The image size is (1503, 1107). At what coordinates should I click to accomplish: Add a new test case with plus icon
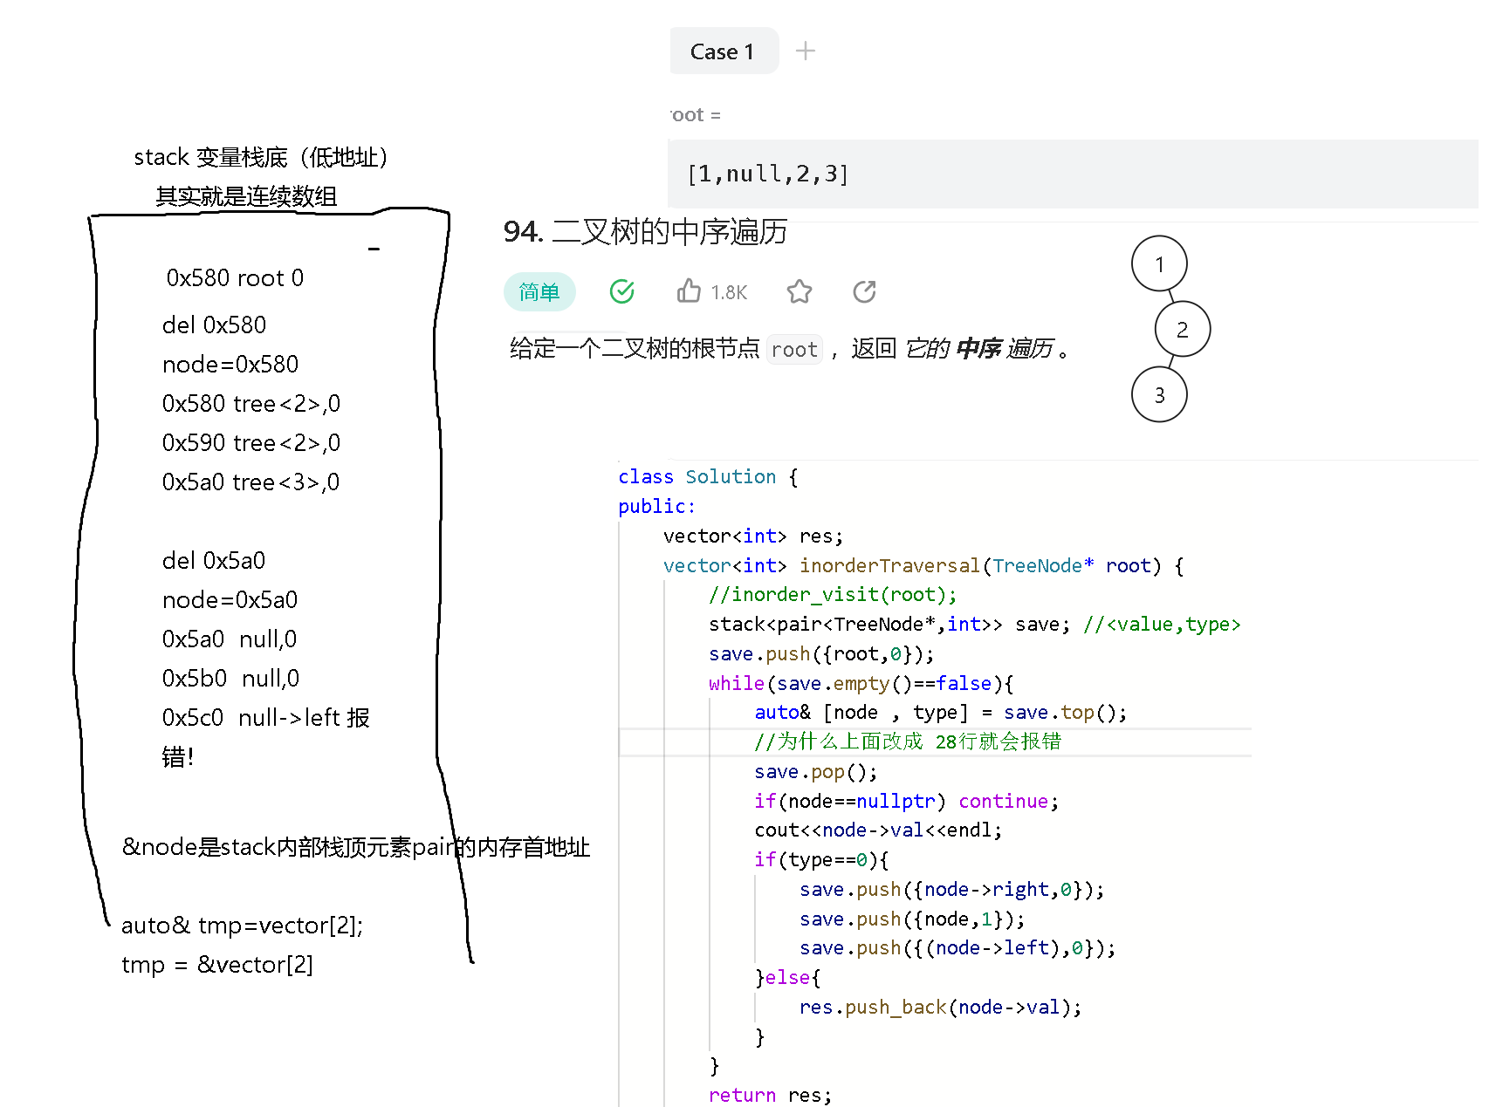click(x=806, y=51)
